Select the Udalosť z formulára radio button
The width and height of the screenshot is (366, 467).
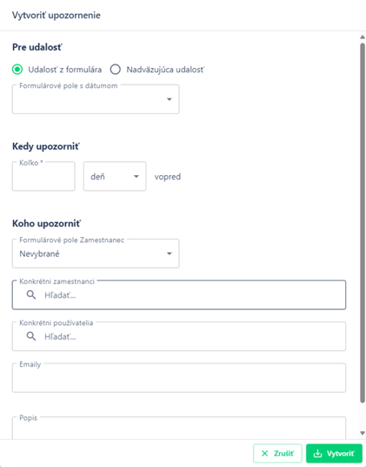(x=17, y=70)
